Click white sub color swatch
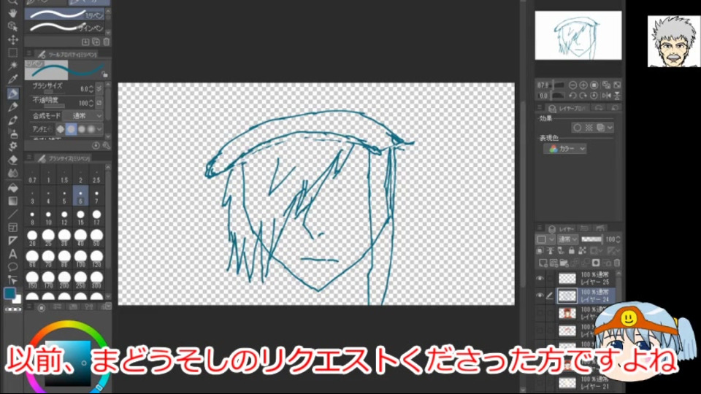The image size is (701, 394). (x=17, y=299)
